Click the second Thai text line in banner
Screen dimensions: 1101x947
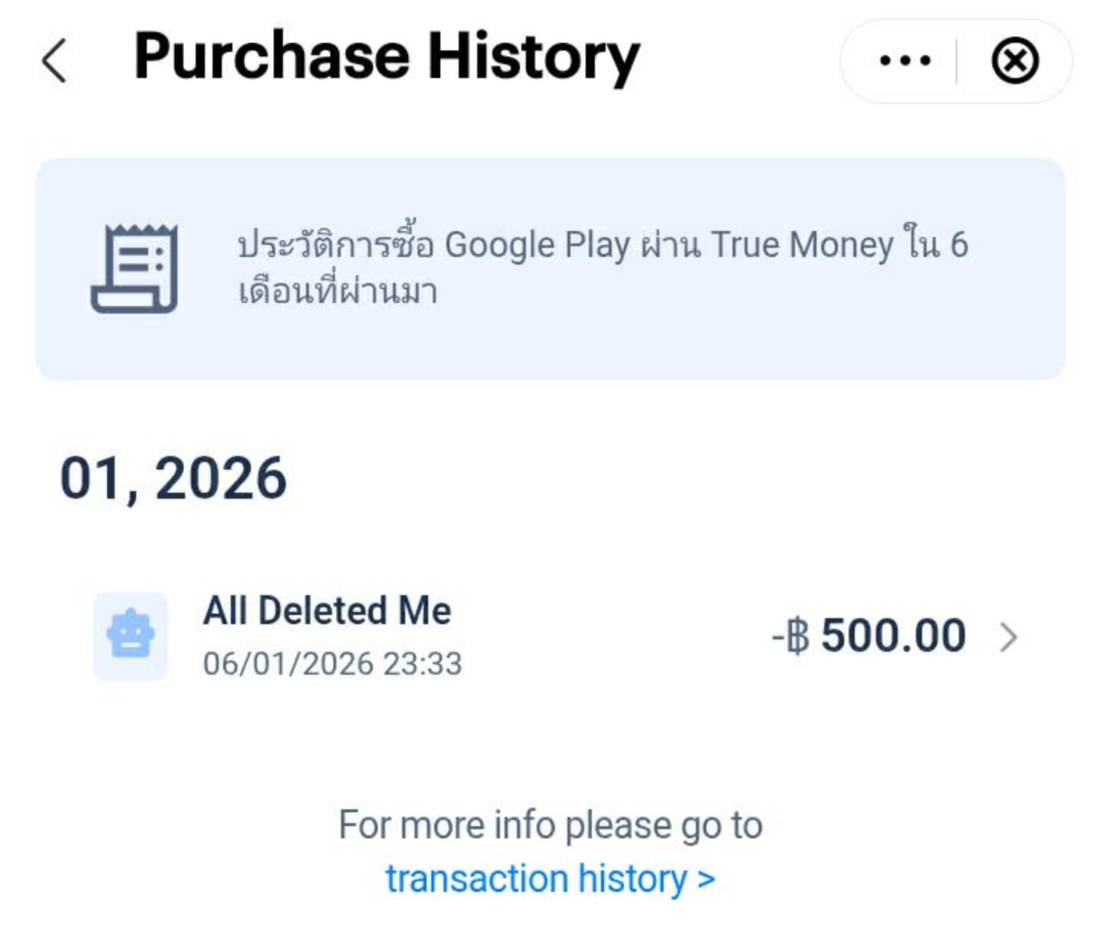337,291
